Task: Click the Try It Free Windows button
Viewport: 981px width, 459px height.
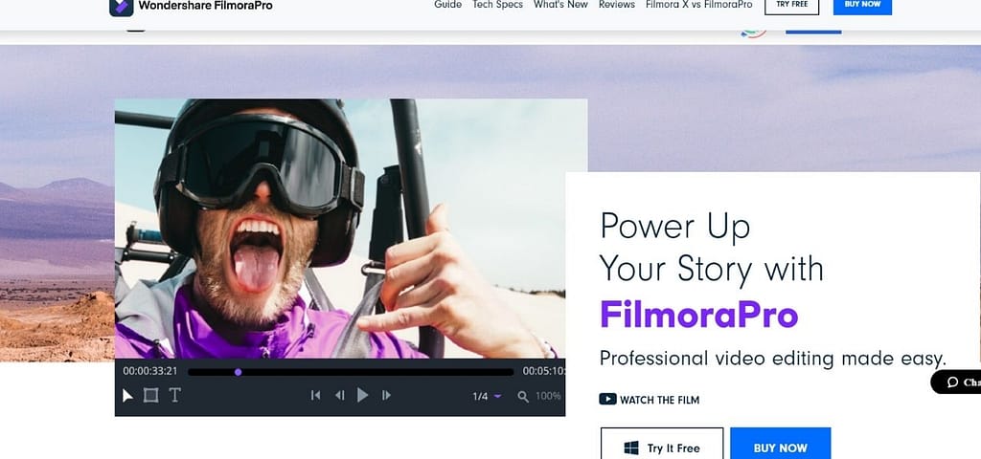Action: point(662,447)
